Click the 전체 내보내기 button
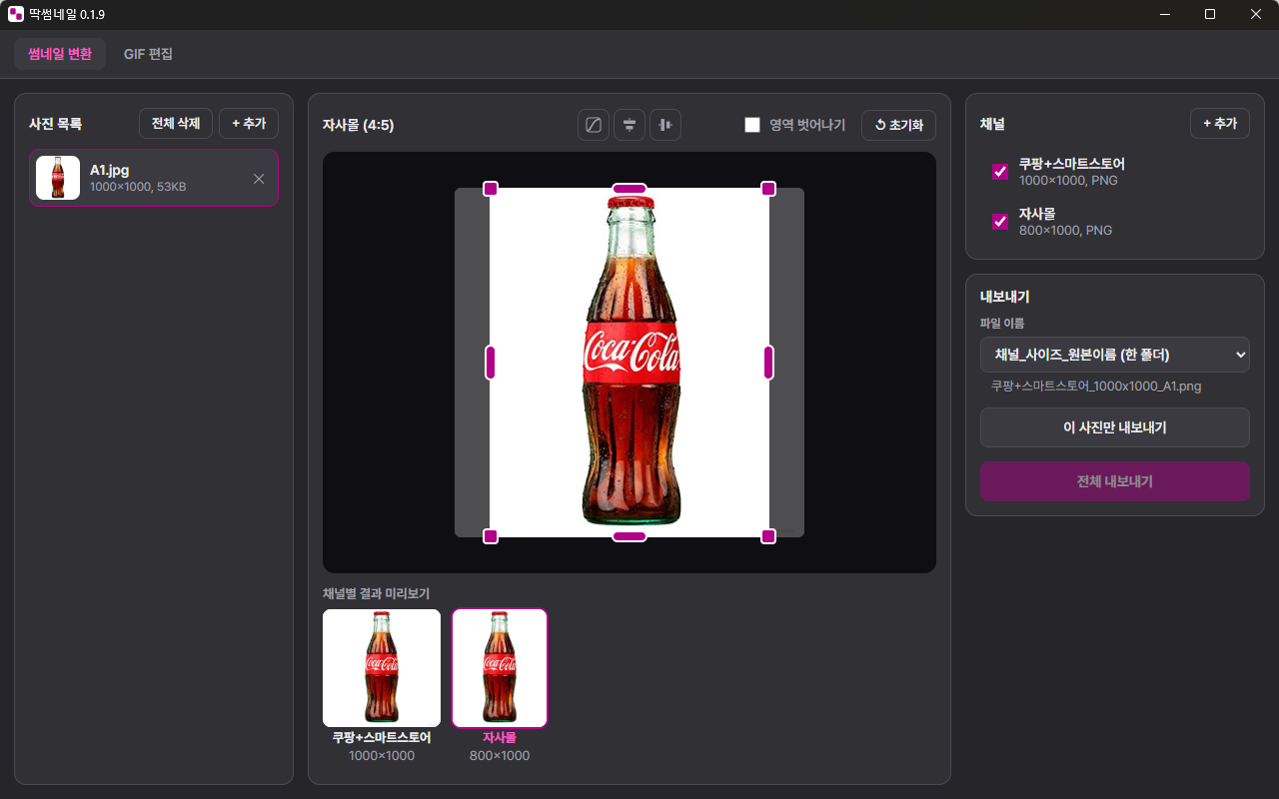 [1115, 481]
